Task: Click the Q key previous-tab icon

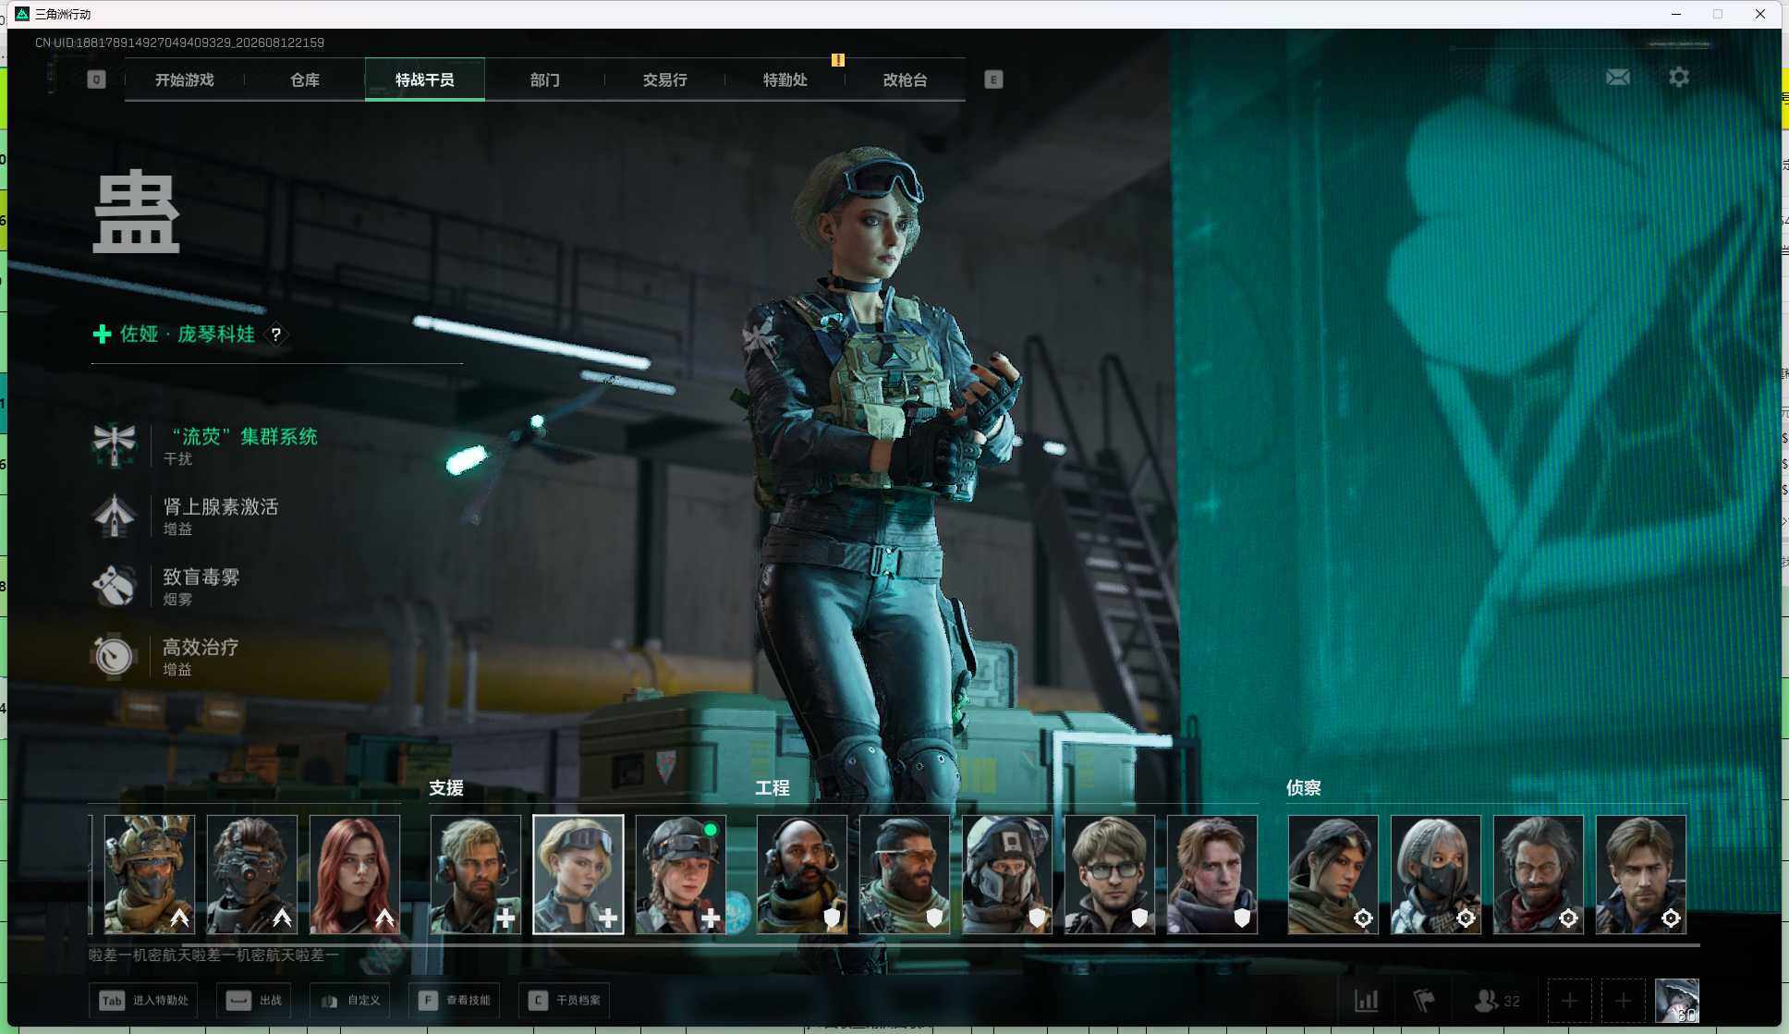Action: click(96, 79)
